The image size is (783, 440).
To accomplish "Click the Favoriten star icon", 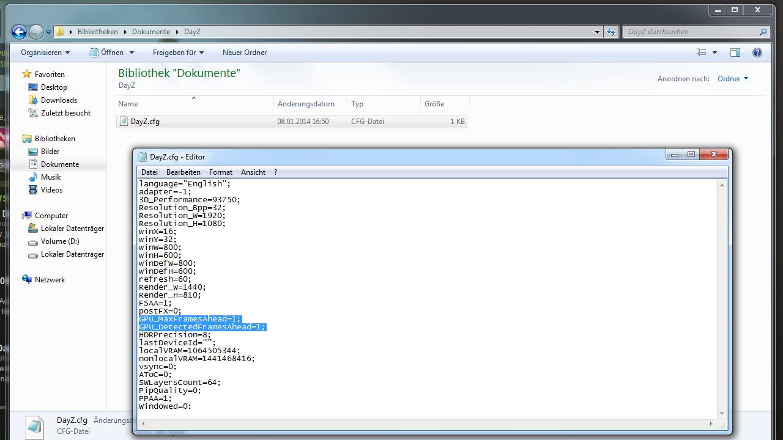I will [27, 75].
